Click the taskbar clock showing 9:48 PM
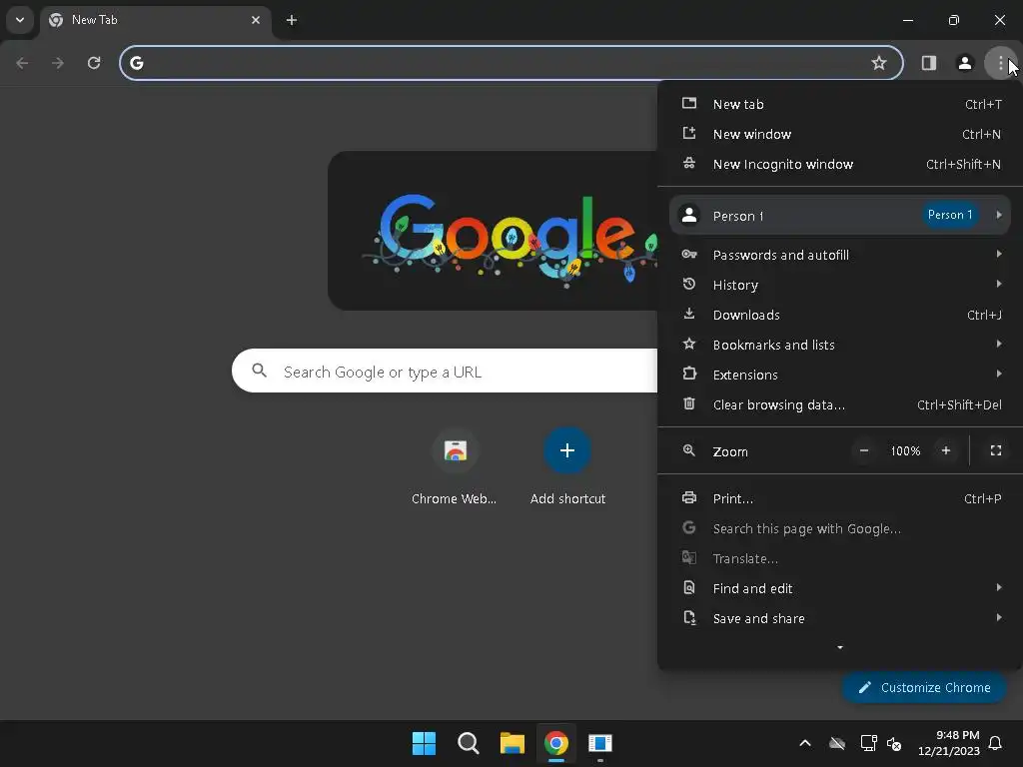The image size is (1023, 767). pyautogui.click(x=949, y=743)
